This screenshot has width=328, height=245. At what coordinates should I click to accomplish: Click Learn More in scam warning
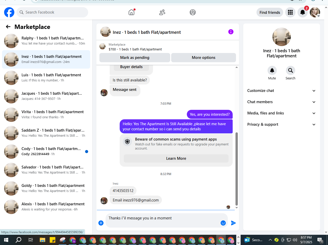pyautogui.click(x=176, y=158)
